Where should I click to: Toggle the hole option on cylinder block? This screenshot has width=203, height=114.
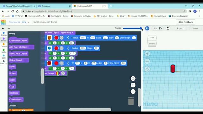(62, 38)
